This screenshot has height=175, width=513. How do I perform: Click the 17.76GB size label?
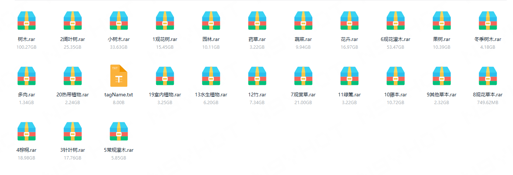pyautogui.click(x=73, y=158)
